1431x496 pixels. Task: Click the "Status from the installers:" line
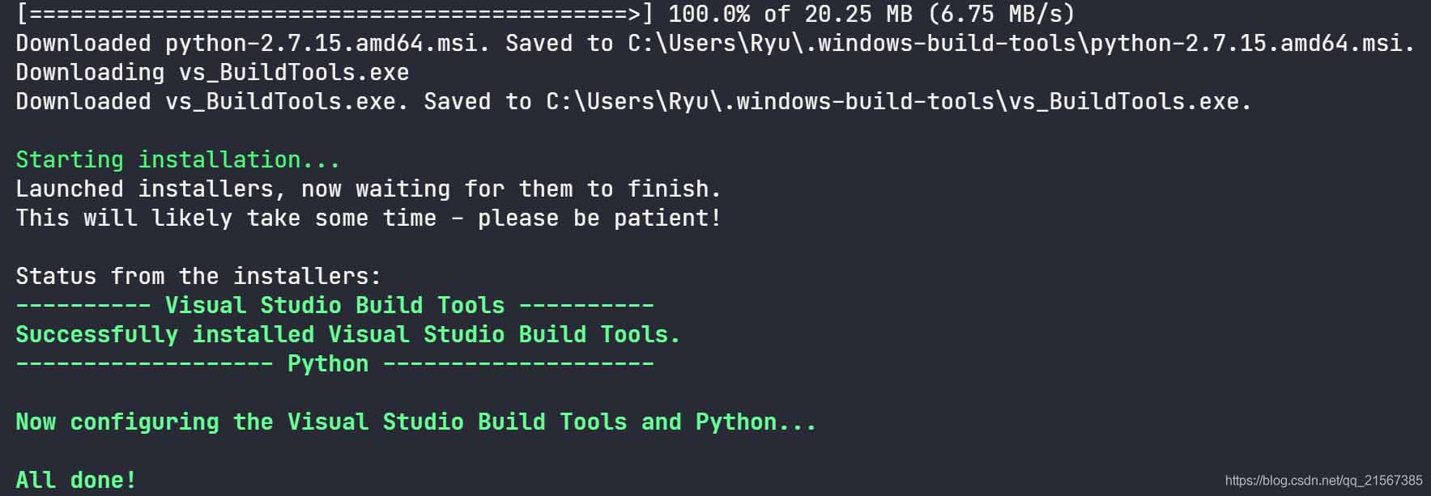tap(198, 276)
